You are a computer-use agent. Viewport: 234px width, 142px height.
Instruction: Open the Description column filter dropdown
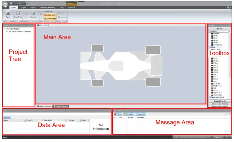pyautogui.click(x=66, y=120)
